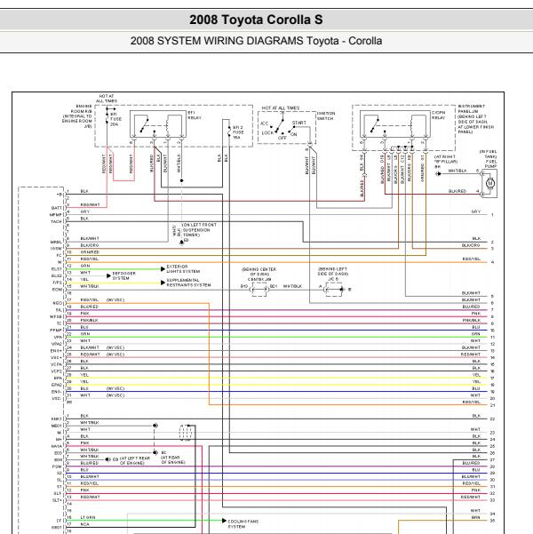Click arrowhead pointing to Defogger System
The width and height of the screenshot is (533, 534).
point(108,275)
